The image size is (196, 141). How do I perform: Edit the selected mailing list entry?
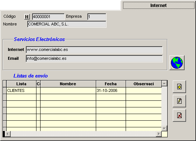coord(179,101)
